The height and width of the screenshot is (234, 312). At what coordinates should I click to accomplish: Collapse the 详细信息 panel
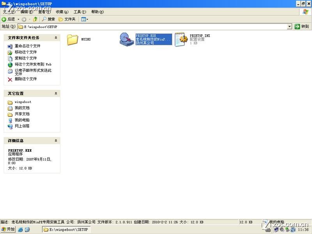click(56, 141)
